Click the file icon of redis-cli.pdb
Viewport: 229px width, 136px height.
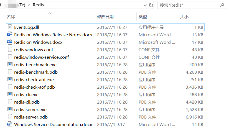click(x=10, y=102)
